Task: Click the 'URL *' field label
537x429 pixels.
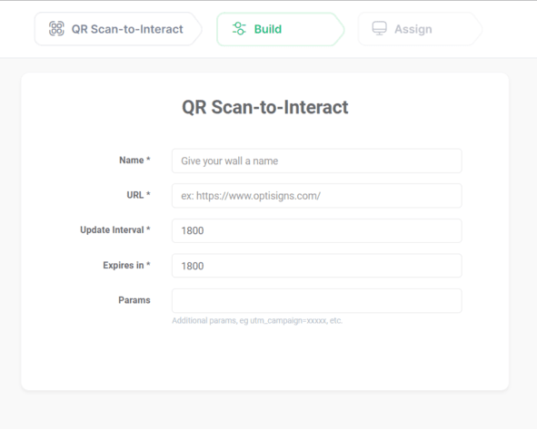Action: 138,195
